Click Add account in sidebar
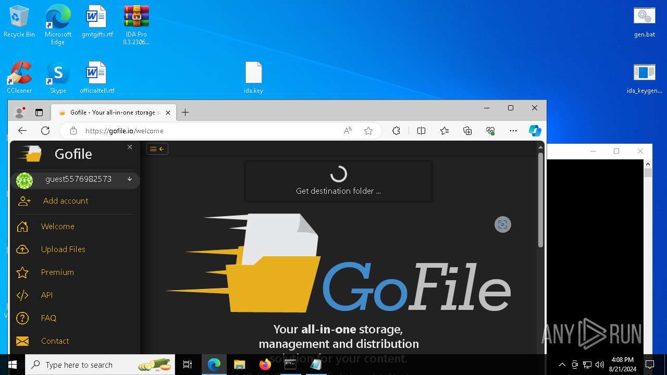The width and height of the screenshot is (667, 375). 75,201
